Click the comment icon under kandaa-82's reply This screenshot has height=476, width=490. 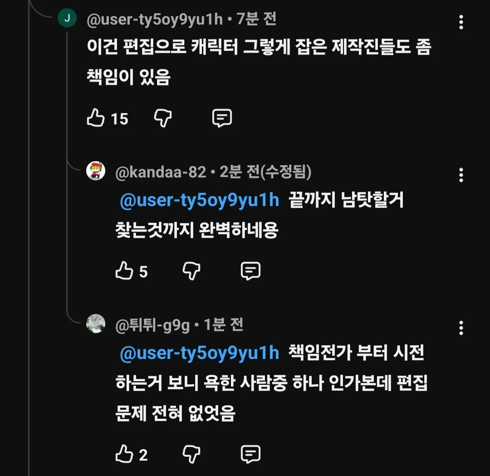(x=251, y=270)
